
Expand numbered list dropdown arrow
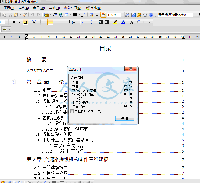click(x=88, y=22)
